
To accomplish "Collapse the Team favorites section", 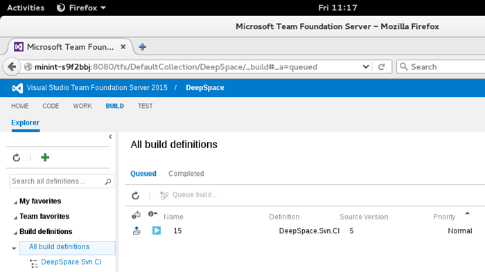I will pyautogui.click(x=15, y=217).
